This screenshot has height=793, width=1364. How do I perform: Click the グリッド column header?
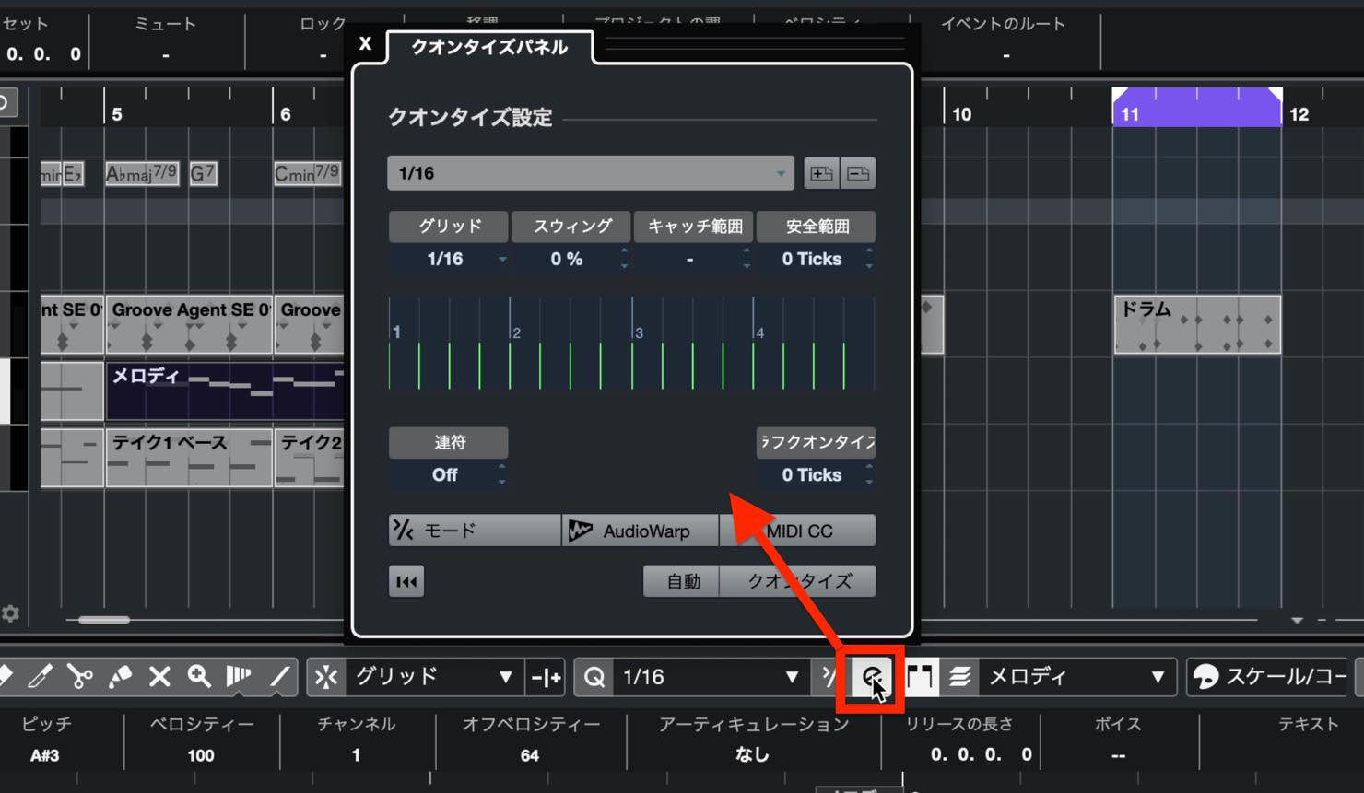click(x=449, y=226)
